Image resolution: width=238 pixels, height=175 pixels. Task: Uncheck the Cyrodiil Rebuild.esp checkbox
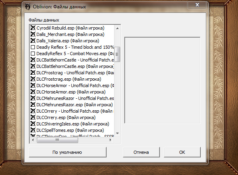coord(33,28)
